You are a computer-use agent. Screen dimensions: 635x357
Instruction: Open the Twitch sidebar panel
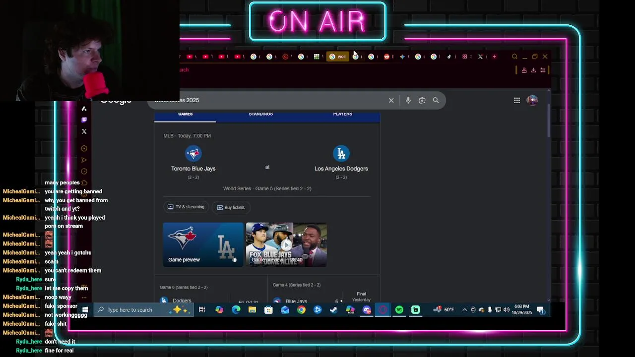pyautogui.click(x=84, y=120)
